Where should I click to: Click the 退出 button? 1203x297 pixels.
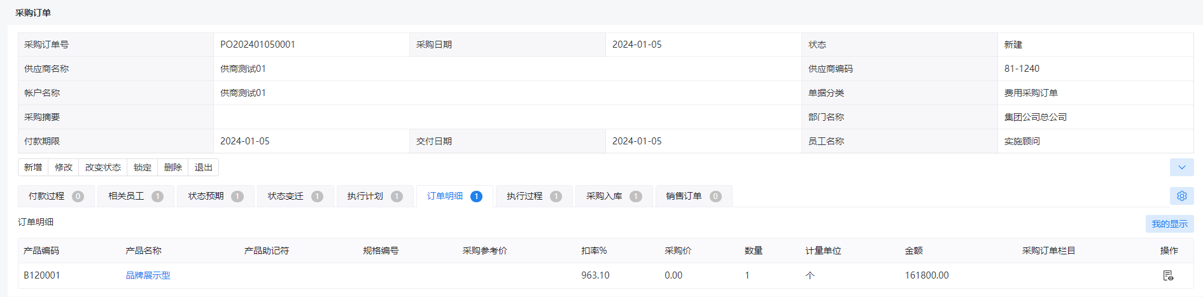click(x=204, y=167)
